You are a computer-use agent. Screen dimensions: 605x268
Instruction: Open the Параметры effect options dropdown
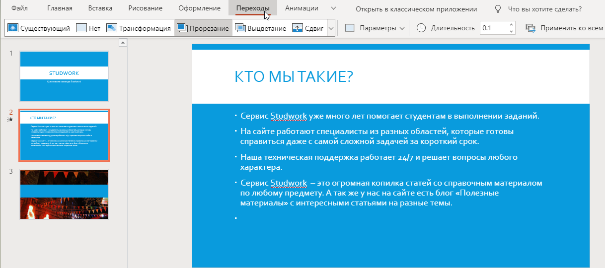376,28
